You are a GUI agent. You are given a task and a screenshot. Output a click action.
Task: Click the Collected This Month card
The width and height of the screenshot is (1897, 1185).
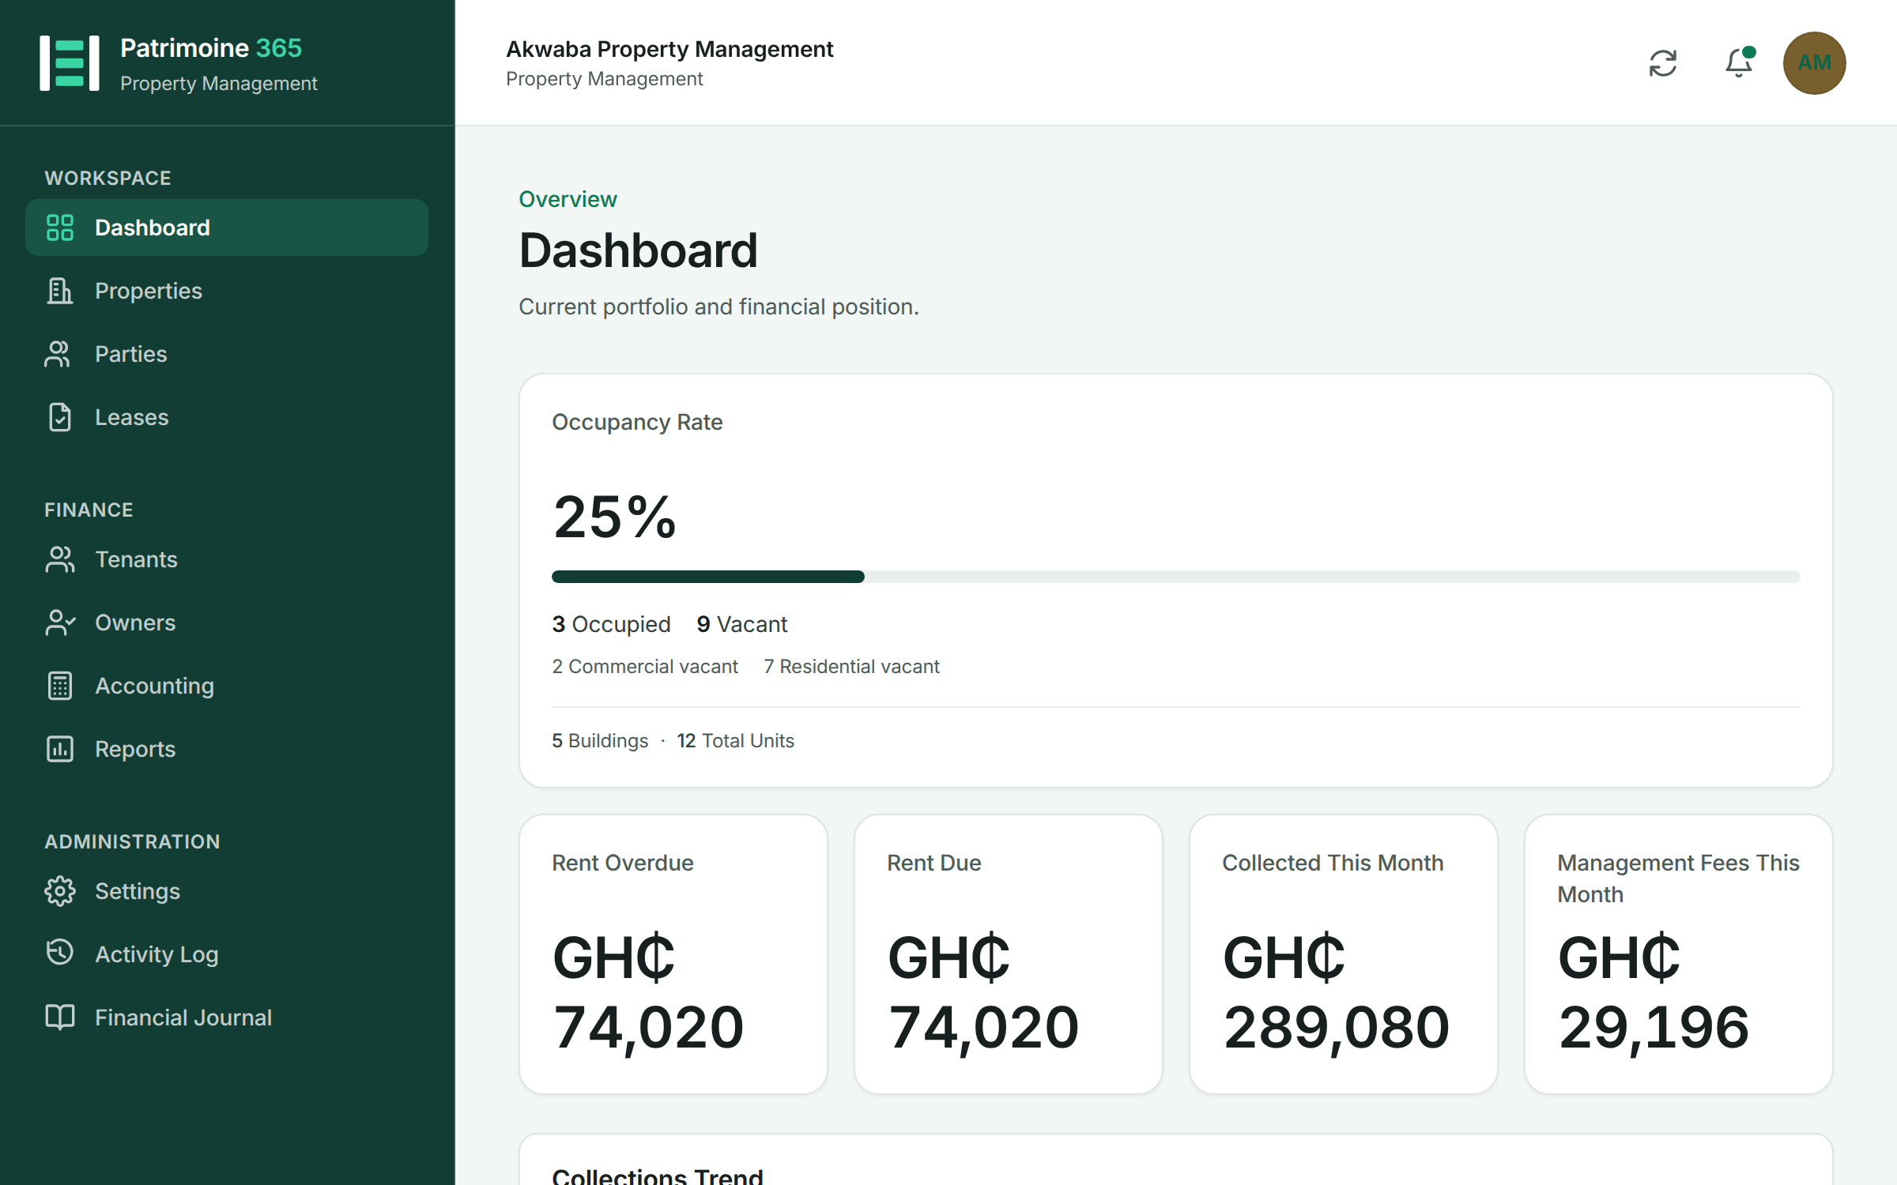tap(1344, 954)
